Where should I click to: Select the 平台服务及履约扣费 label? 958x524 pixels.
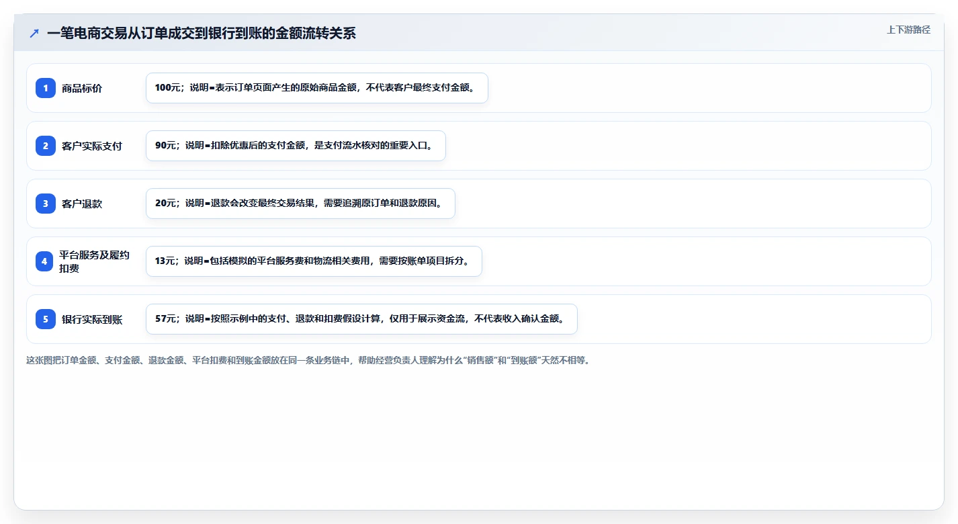pos(94,261)
